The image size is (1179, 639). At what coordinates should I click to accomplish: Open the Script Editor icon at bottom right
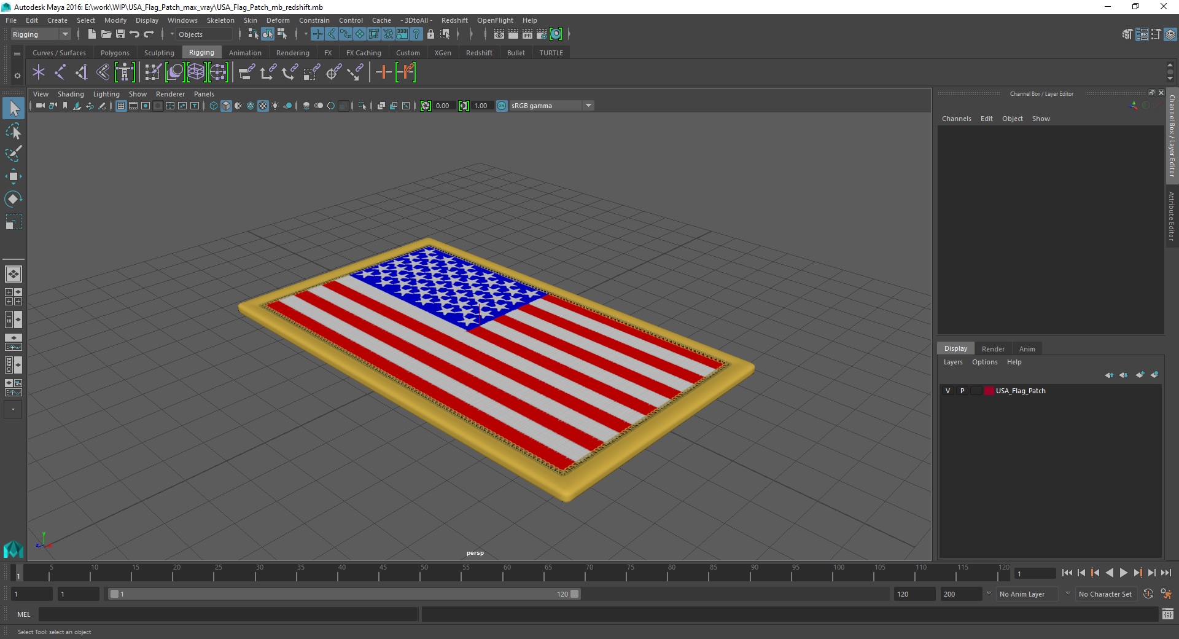tap(1167, 614)
